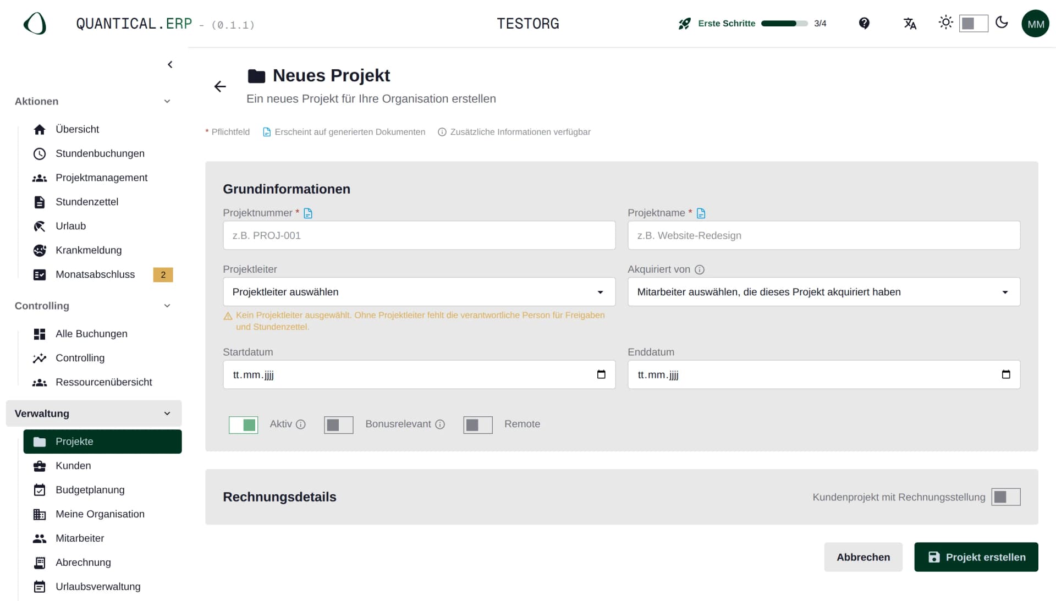Click the Meine Organisation building icon
The height and width of the screenshot is (601, 1056).
(40, 514)
